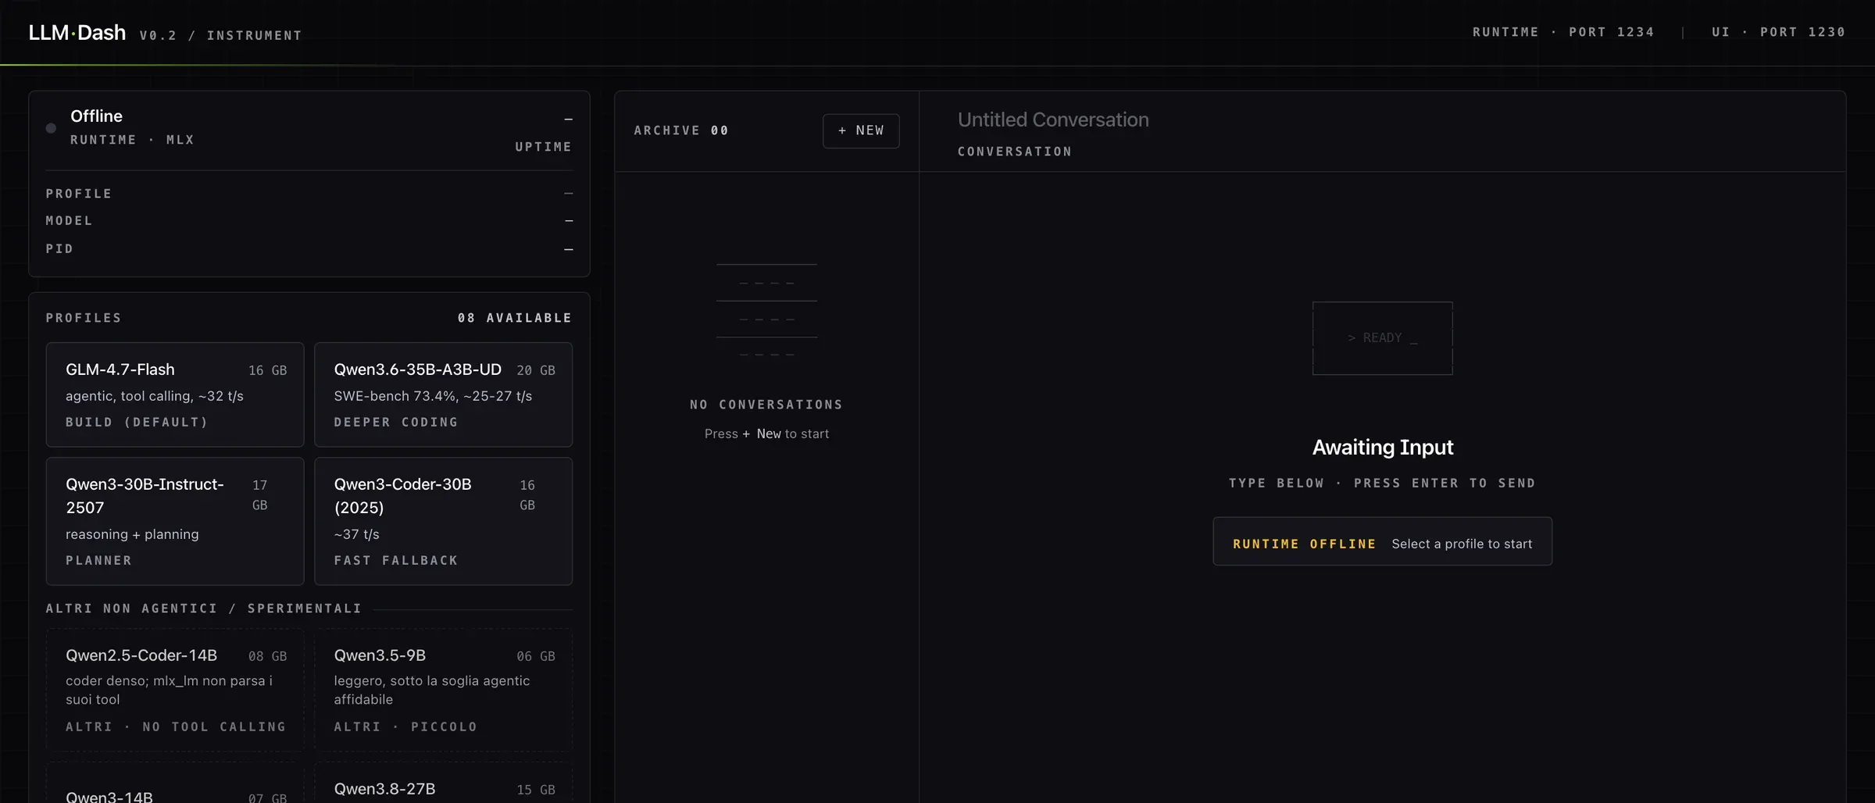Click the MODEL row in status card
This screenshot has width=1875, height=803.
click(x=309, y=221)
